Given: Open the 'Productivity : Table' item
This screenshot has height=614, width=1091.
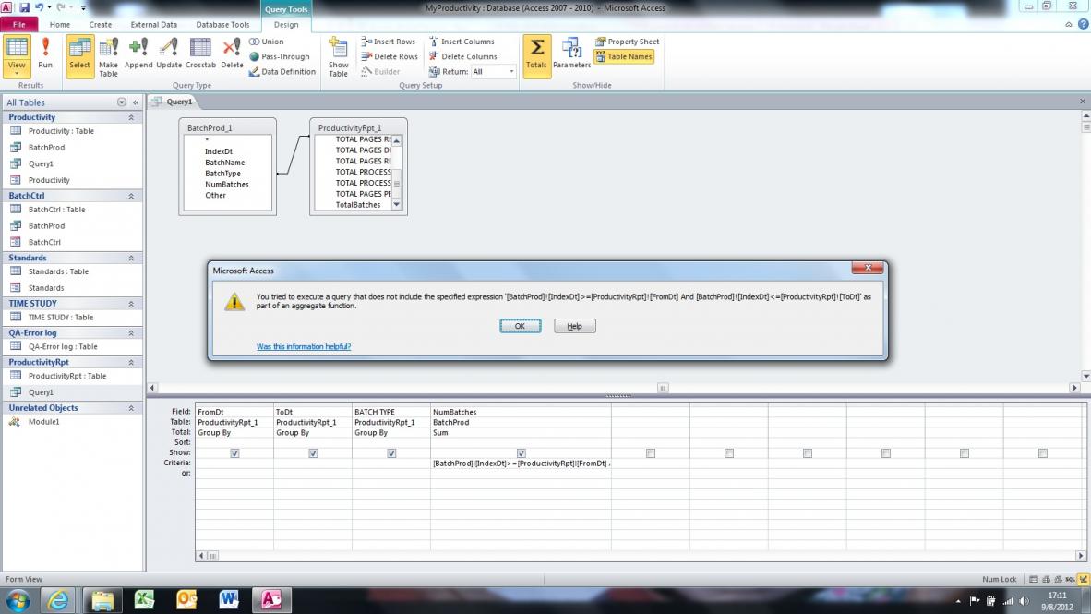Looking at the screenshot, I should click(x=61, y=131).
